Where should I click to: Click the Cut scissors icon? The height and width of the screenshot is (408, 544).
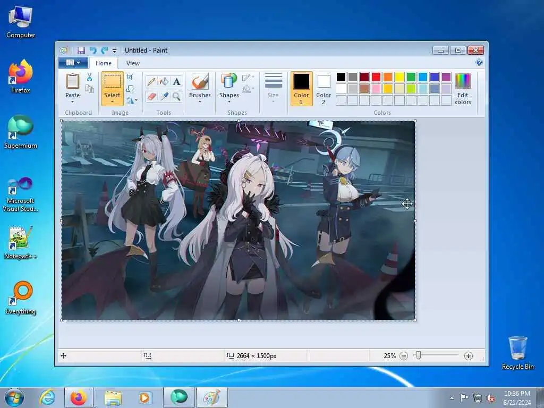pos(89,77)
